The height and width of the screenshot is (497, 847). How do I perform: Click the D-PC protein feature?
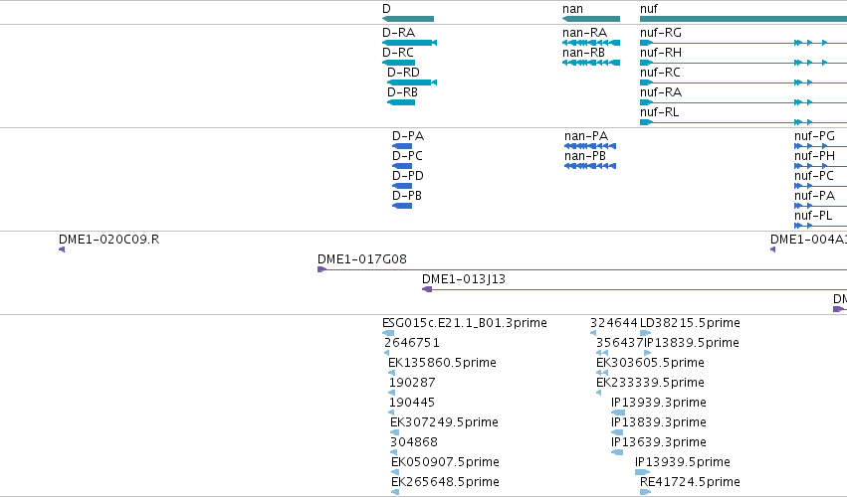click(x=402, y=166)
